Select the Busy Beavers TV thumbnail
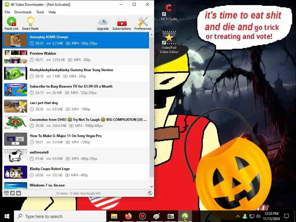Viewport: 296px width, 222px height. tap(16, 90)
